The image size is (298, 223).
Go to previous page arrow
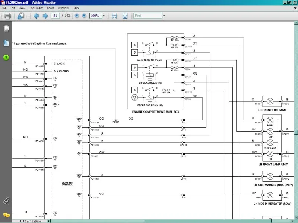(x=36, y=16)
